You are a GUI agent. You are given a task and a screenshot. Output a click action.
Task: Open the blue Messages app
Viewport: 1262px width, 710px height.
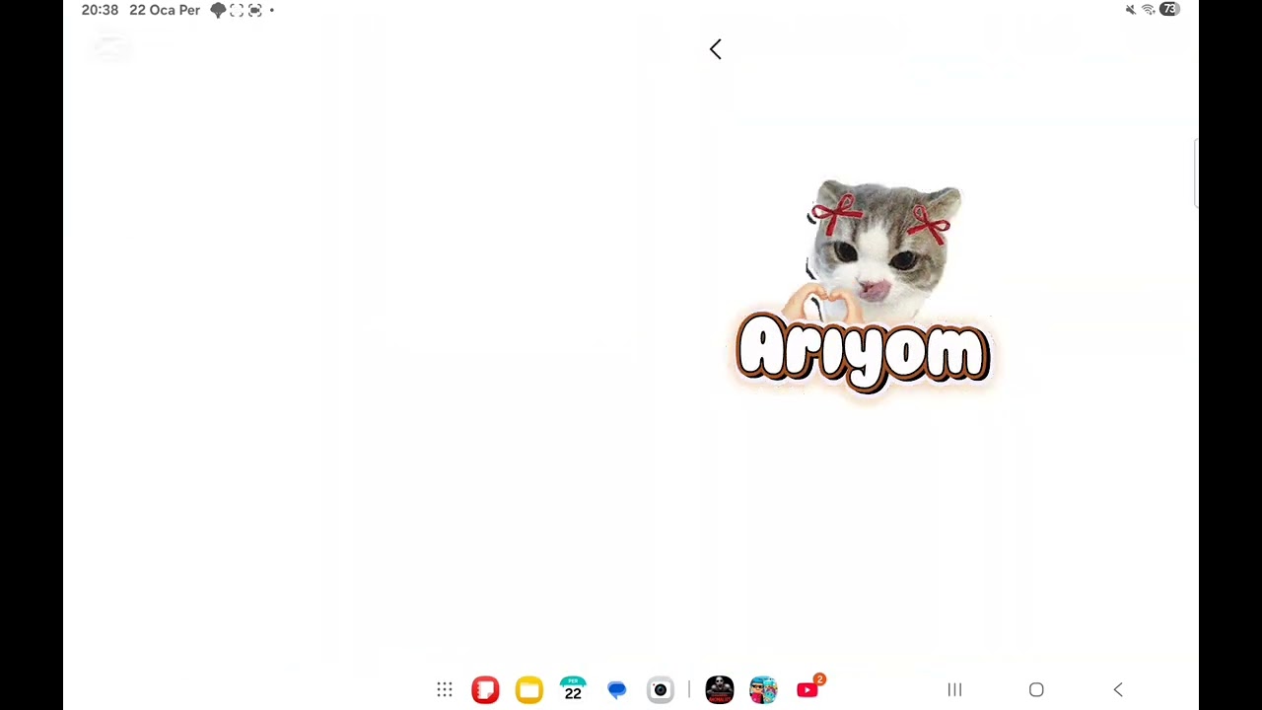(x=616, y=689)
